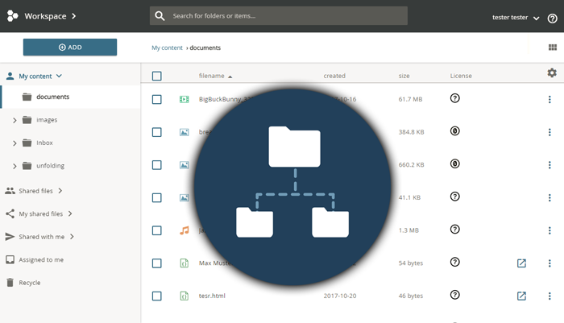The height and width of the screenshot is (323, 564).
Task: Check the box for BigBuckBunny file
Action: pos(156,100)
